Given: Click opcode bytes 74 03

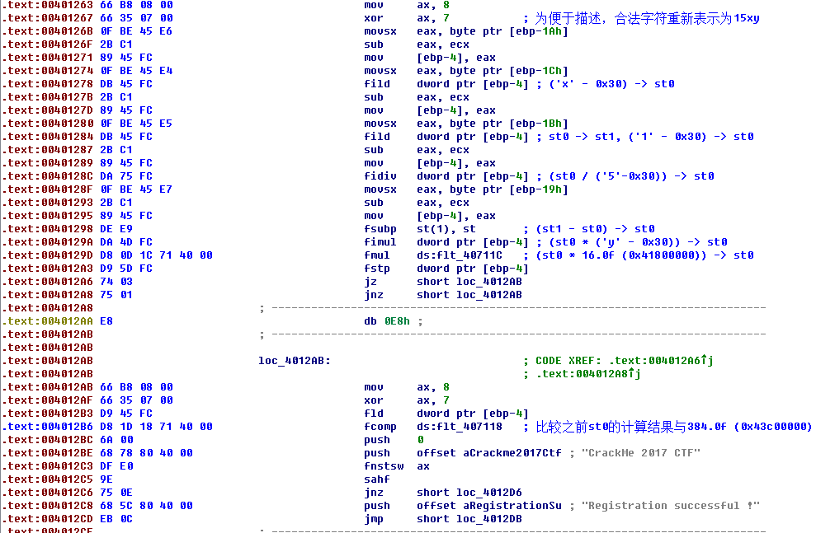Looking at the screenshot, I should tap(116, 282).
